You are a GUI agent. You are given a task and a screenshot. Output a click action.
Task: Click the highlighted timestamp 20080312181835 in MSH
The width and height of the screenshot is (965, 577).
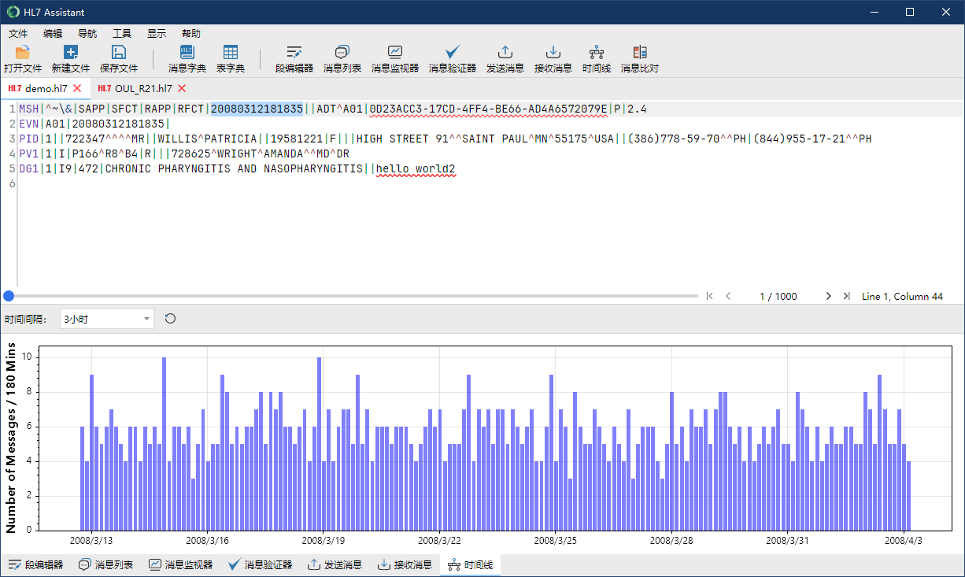257,109
